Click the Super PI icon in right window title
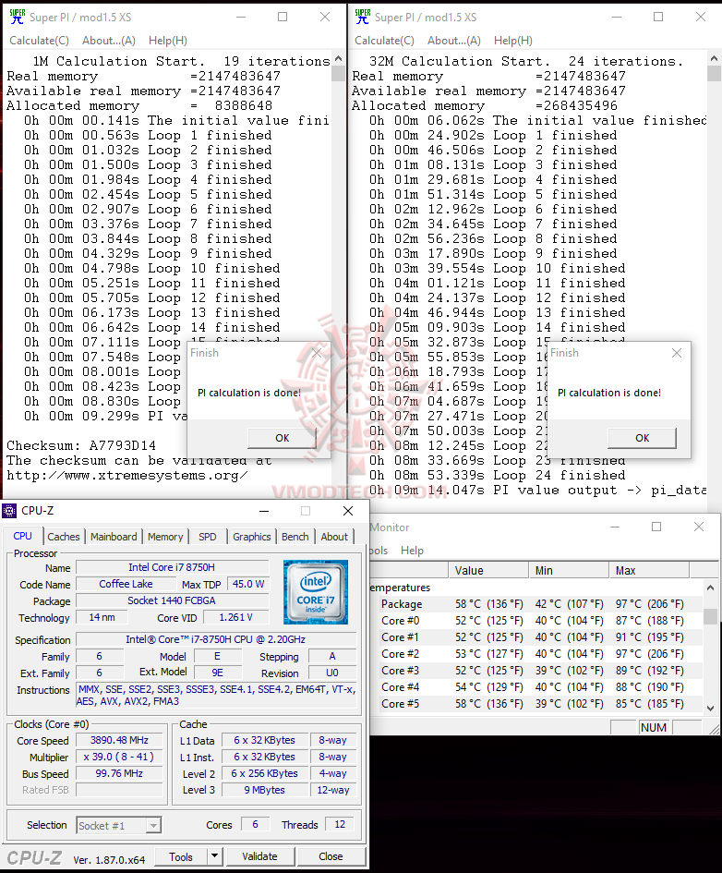This screenshot has width=722, height=873. tap(362, 17)
